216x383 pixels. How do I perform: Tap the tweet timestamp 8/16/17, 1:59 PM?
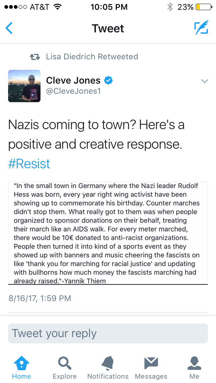[39, 298]
